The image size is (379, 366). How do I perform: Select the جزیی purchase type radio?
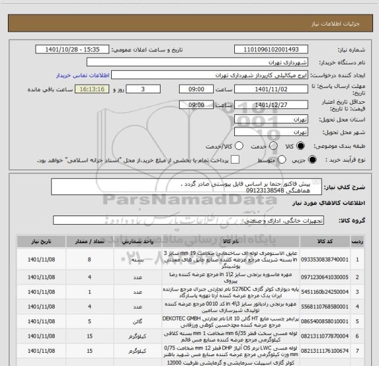pyautogui.click(x=313, y=160)
